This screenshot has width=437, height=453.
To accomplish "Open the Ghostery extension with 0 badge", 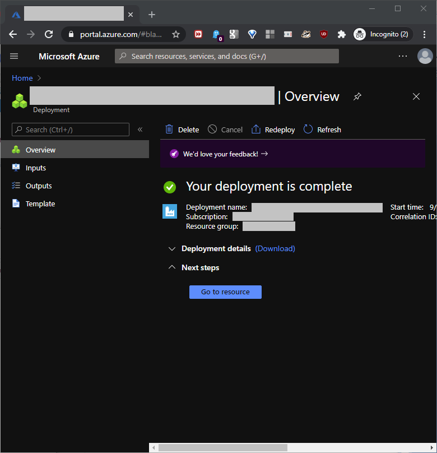I will [x=217, y=35].
